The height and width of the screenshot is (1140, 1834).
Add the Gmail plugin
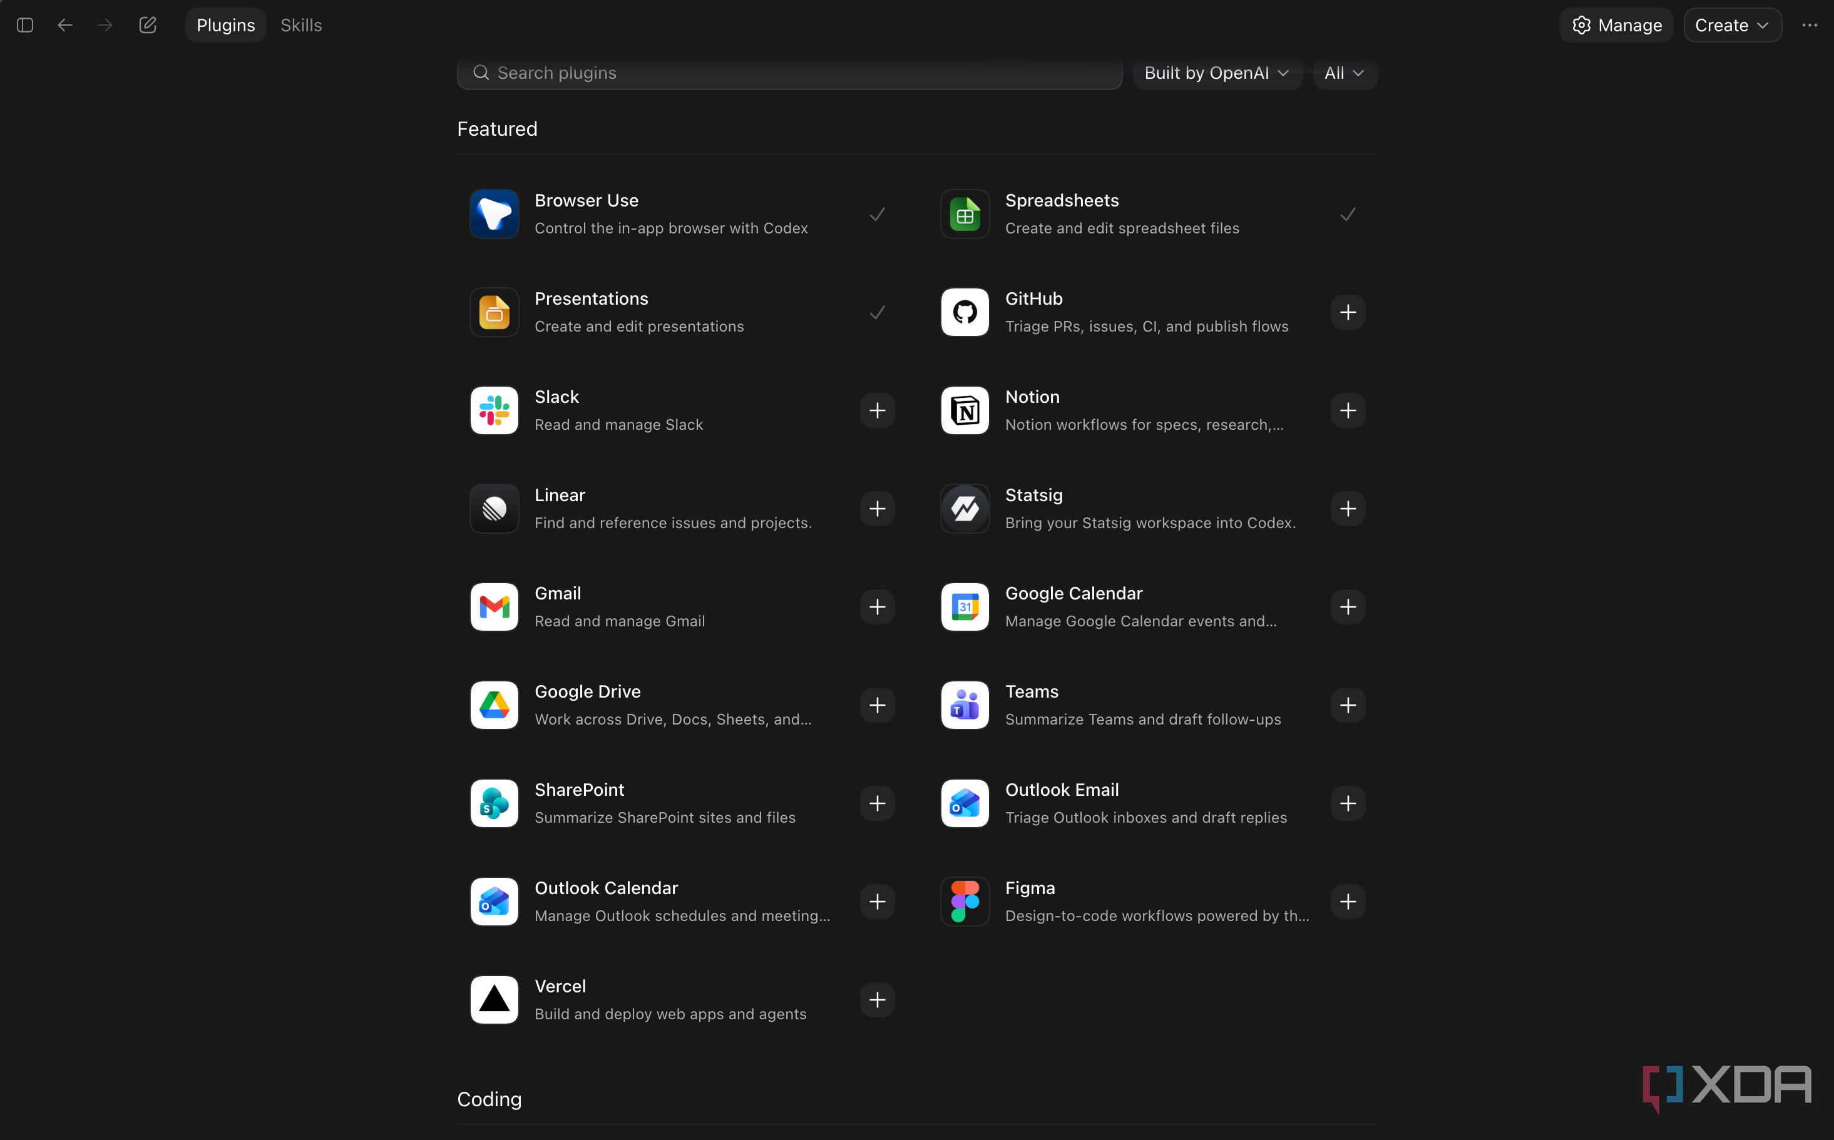pyautogui.click(x=877, y=607)
